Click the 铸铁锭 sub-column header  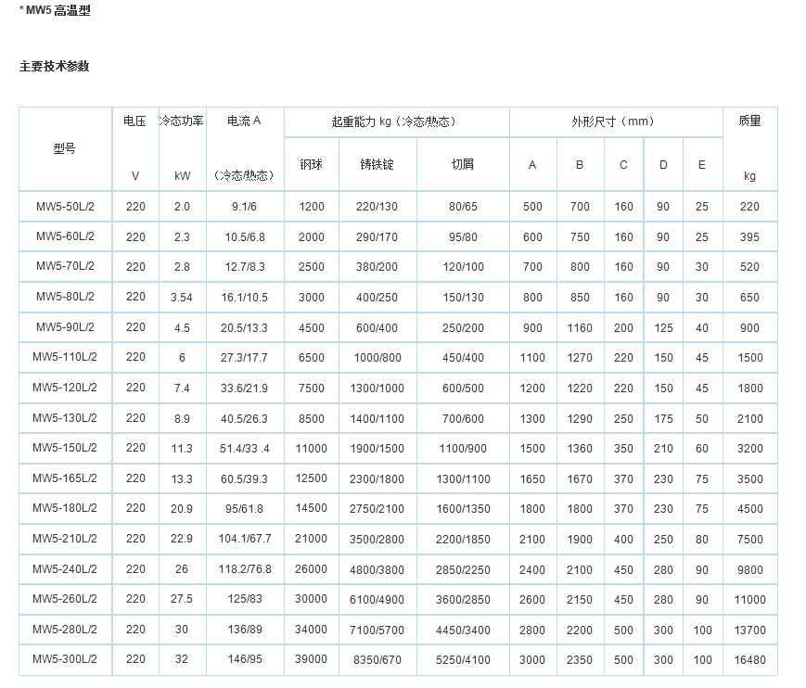377,165
